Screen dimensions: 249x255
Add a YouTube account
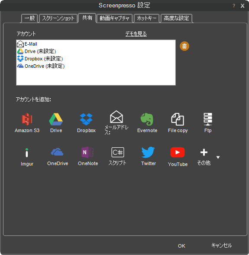click(178, 157)
